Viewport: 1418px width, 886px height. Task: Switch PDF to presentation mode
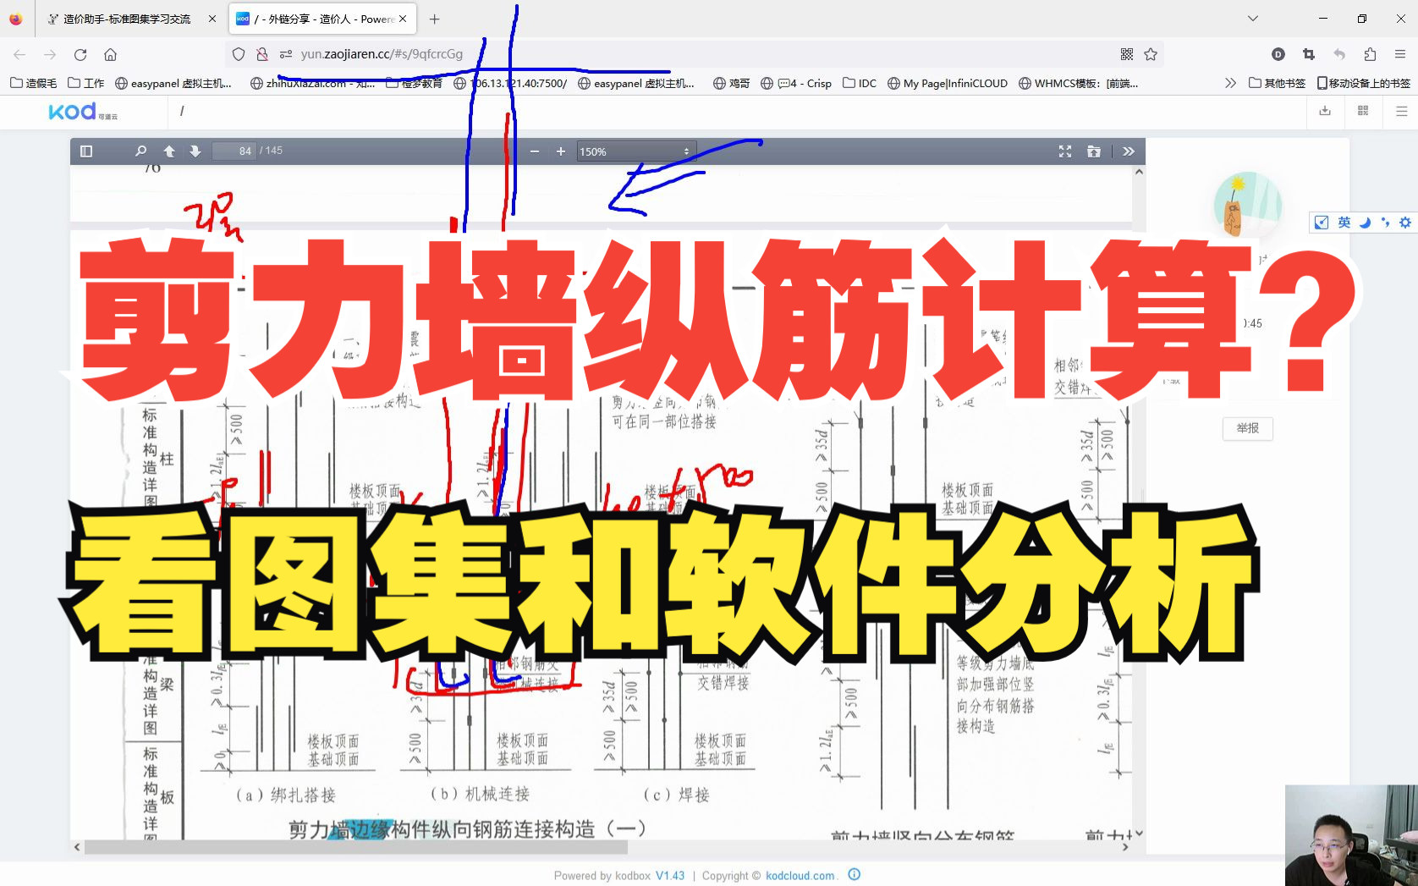[1065, 151]
